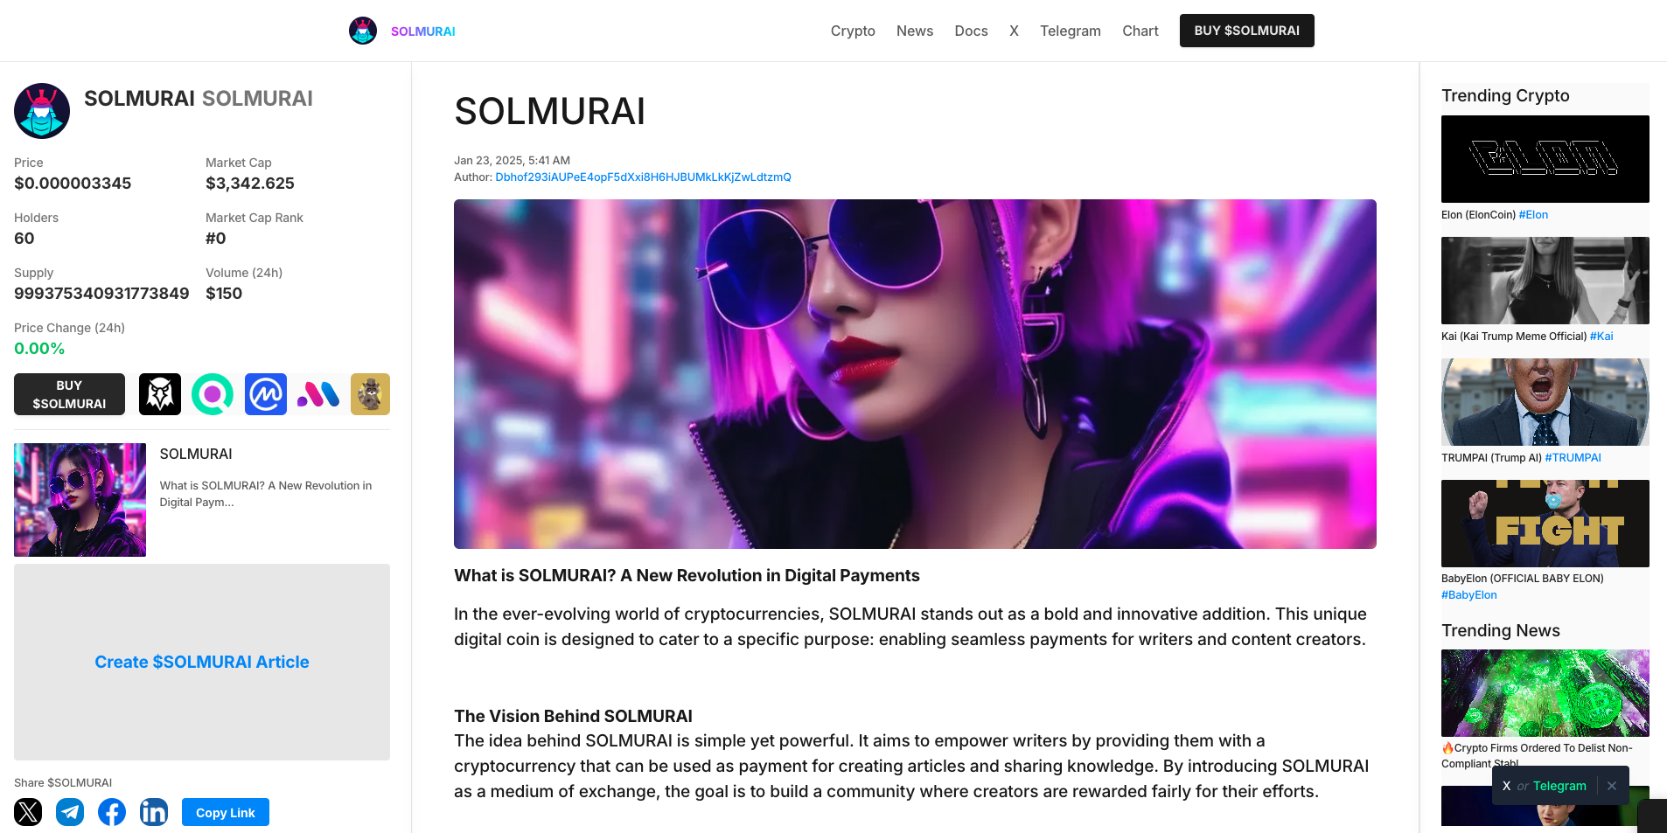
Task: Share SOLMURAI on Facebook icon
Action: [x=112, y=812]
